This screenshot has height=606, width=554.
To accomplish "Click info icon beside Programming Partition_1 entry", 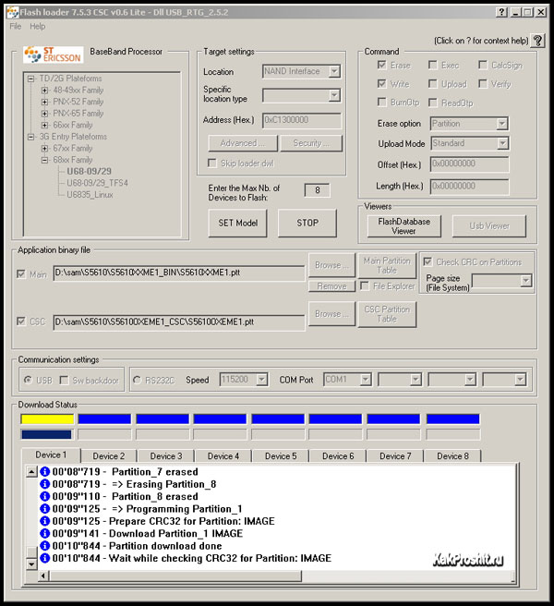I will pyautogui.click(x=44, y=509).
